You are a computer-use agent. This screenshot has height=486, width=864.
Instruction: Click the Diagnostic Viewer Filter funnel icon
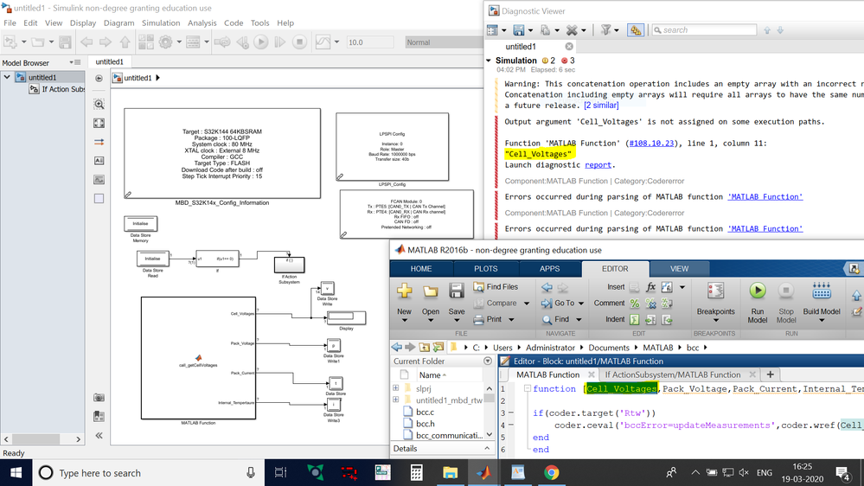pyautogui.click(x=605, y=30)
